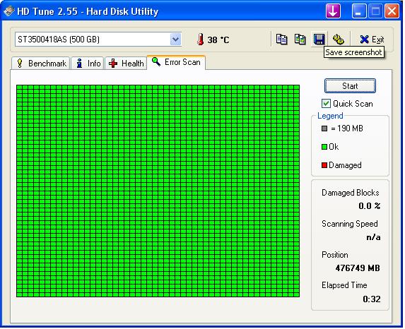Click the red Damaged legend swatch
Screen dimensions: 405x329
tap(324, 165)
